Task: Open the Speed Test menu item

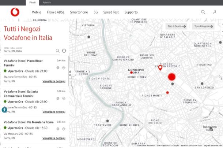Action: point(111,12)
